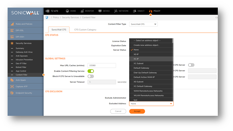Screen dimensions: 233x131
Task: Click the Max URL Caches entries field
Action: [x=102, y=65]
